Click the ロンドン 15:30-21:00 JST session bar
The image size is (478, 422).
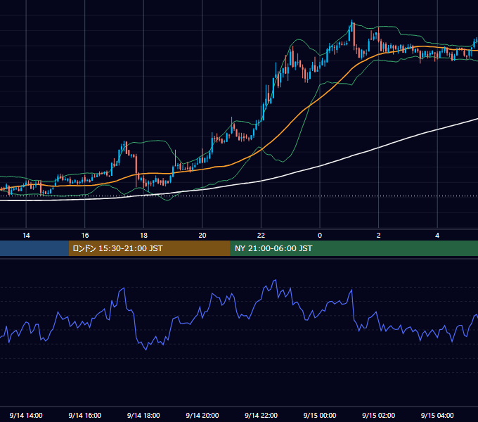pyautogui.click(x=149, y=248)
